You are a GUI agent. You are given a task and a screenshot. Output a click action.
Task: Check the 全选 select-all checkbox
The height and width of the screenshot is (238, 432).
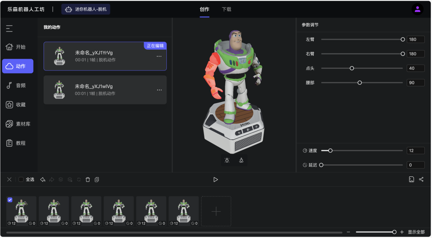(21, 180)
